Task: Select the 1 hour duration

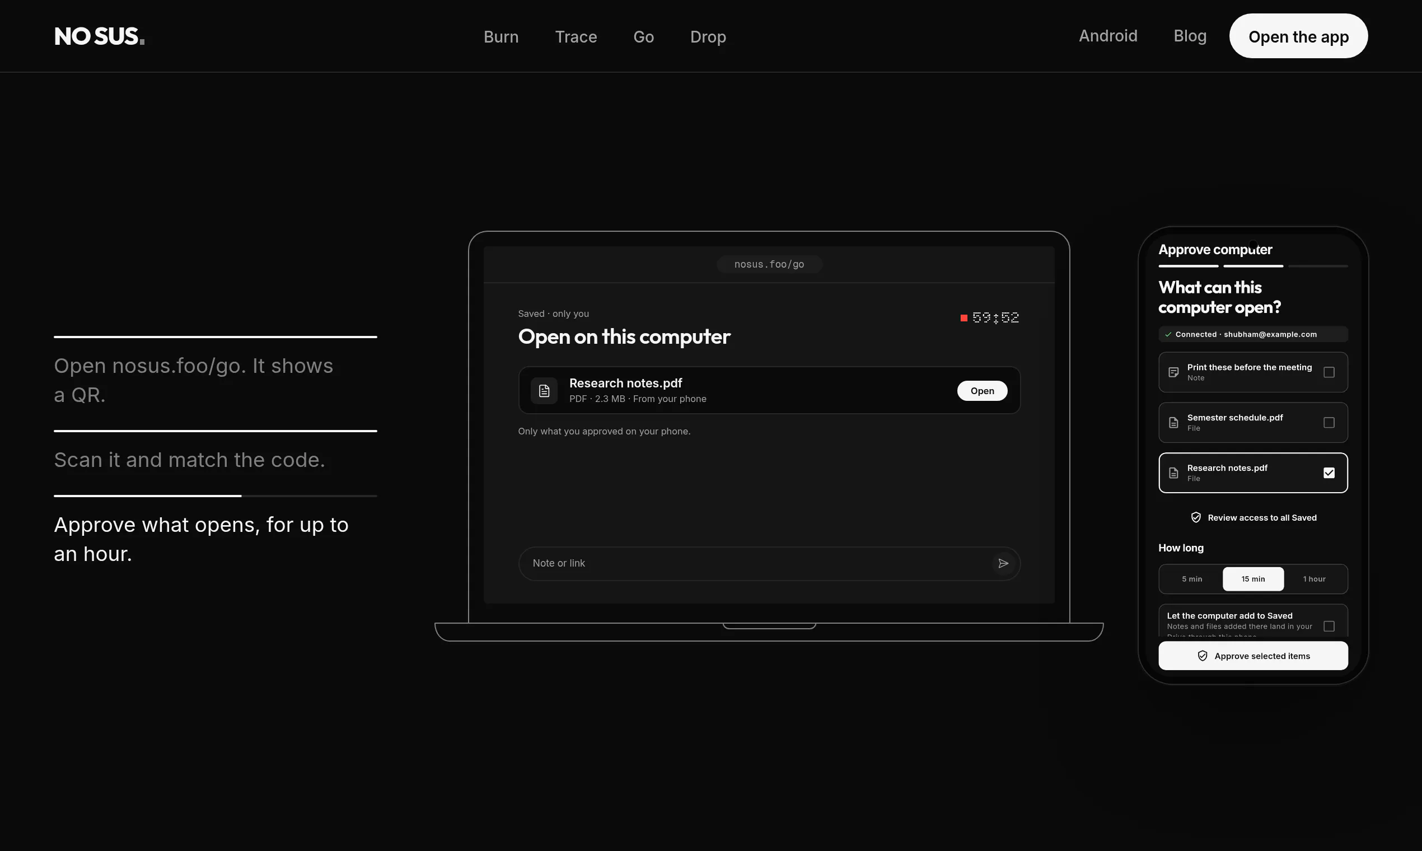Action: (1314, 579)
